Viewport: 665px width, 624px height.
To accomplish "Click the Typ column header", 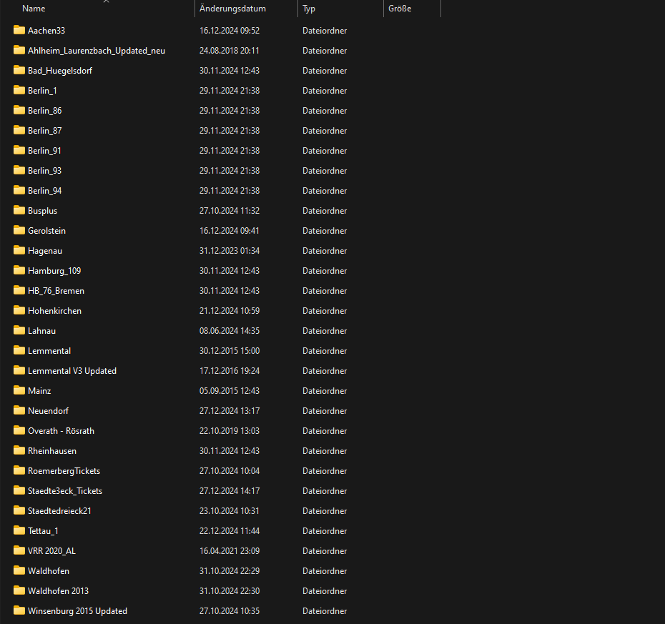I will pyautogui.click(x=309, y=9).
